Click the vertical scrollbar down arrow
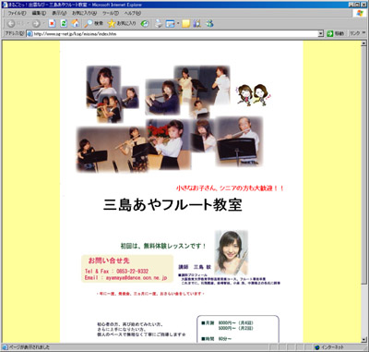Image resolution: width=369 pixels, height=352 pixels. pos(363,339)
